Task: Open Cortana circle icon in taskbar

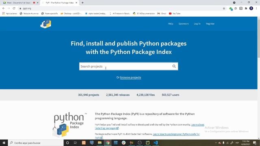Action: [x=67, y=143]
